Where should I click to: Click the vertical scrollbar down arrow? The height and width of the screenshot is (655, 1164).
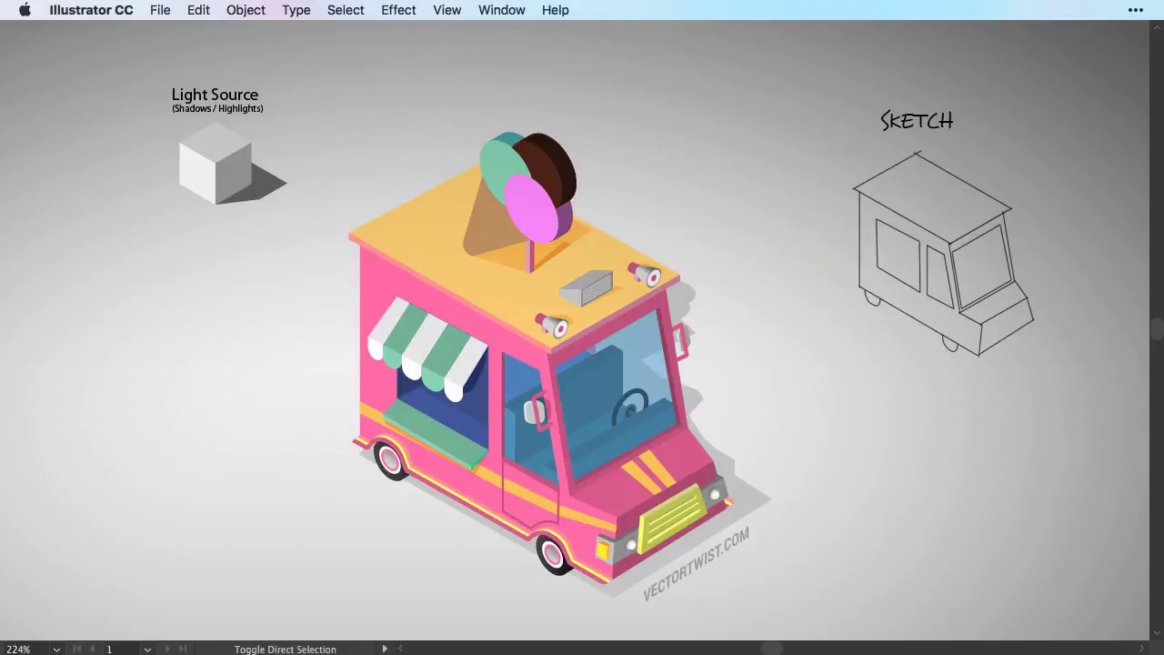point(1157,633)
